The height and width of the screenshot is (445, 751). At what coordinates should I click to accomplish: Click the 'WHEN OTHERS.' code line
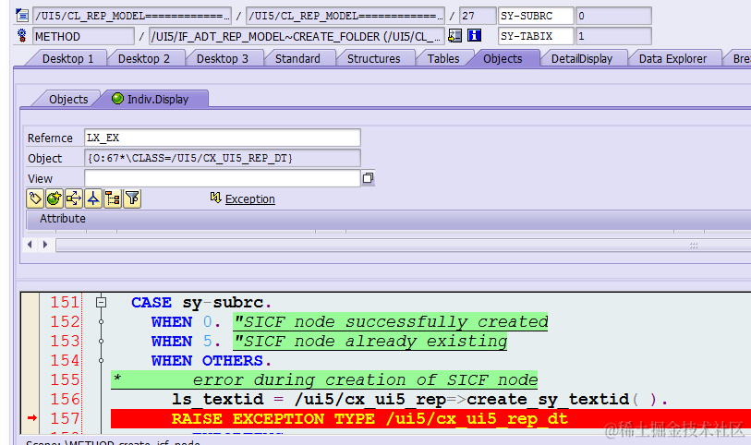click(x=212, y=360)
